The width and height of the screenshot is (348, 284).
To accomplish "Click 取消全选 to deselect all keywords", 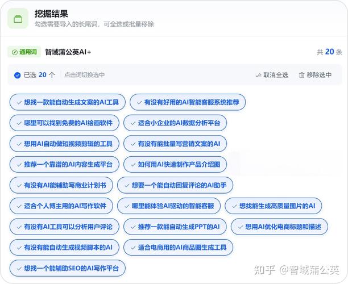I will (272, 75).
